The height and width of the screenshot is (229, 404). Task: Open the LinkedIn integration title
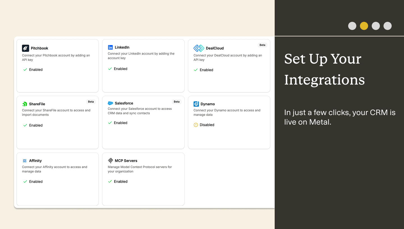point(122,47)
